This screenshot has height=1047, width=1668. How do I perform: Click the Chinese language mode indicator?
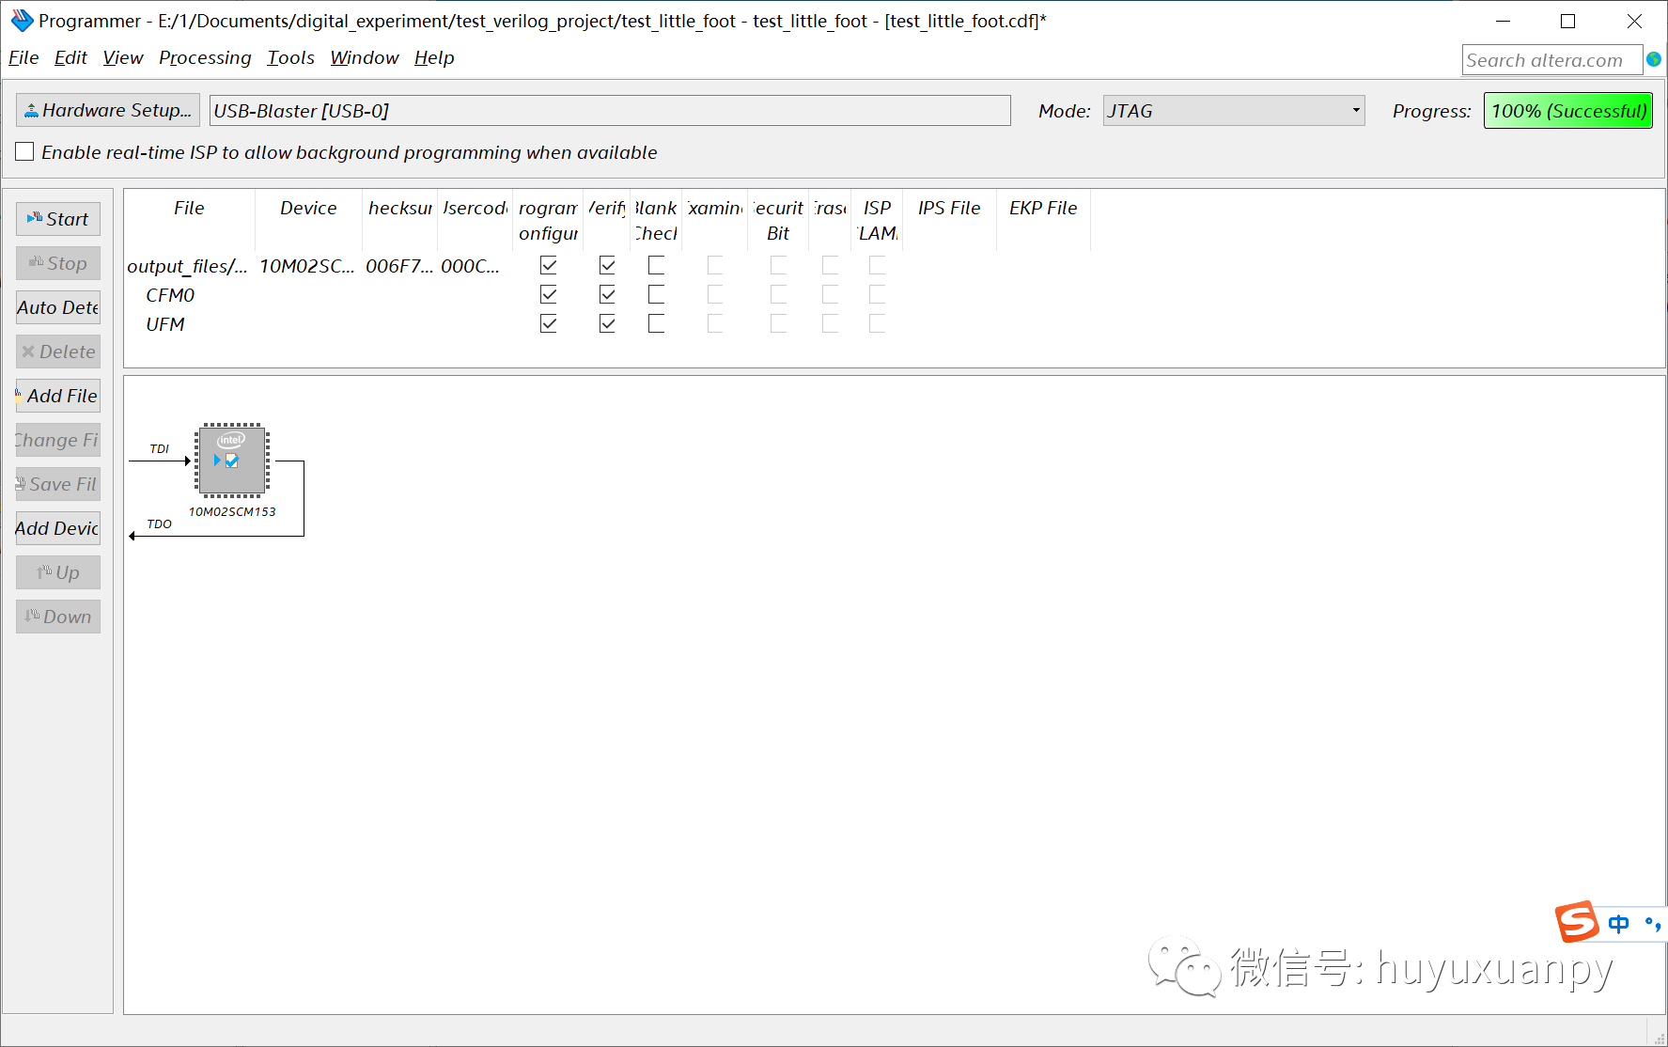point(1618,924)
